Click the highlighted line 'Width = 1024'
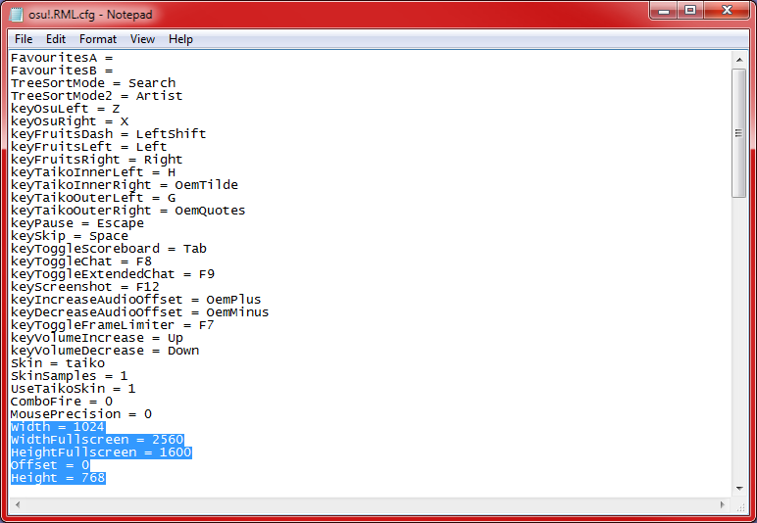The width and height of the screenshot is (757, 523). [x=58, y=427]
